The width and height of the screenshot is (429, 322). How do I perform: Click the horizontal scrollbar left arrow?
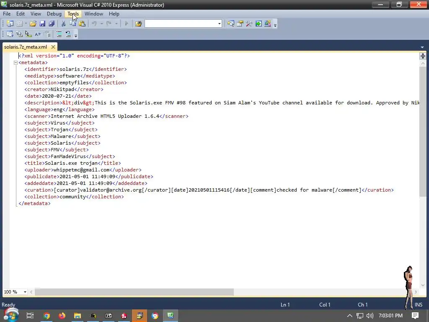point(31,292)
